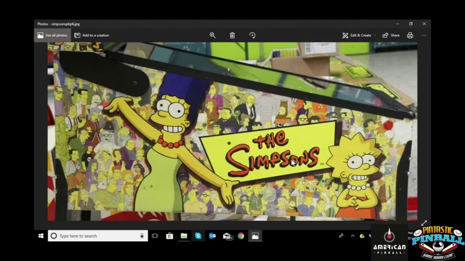Open File Explorer from the taskbar
Screen dimensions: 465x261
(x=184, y=236)
